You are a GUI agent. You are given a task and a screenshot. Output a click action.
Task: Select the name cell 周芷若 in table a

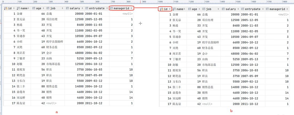pos(24,53)
